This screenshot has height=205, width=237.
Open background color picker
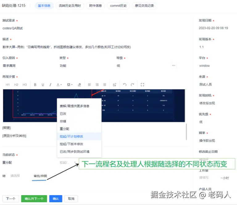[x=70, y=85]
